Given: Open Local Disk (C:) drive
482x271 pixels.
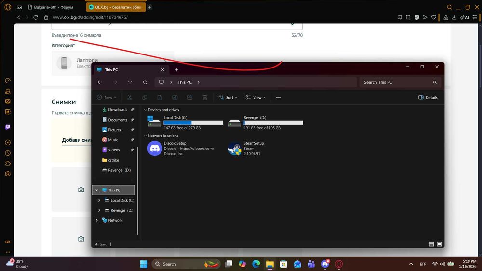Looking at the screenshot, I should 185,122.
